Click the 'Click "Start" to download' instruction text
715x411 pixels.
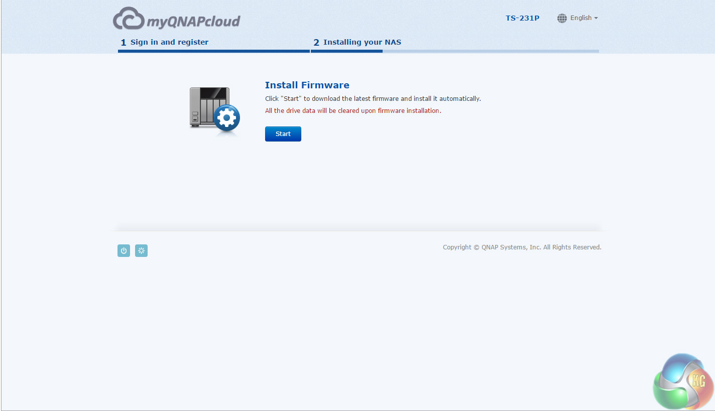pyautogui.click(x=373, y=99)
